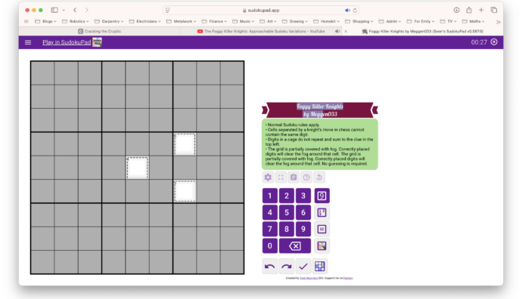Toggle fullscreen mode icon
This screenshot has width=522, height=299.
[x=281, y=177]
